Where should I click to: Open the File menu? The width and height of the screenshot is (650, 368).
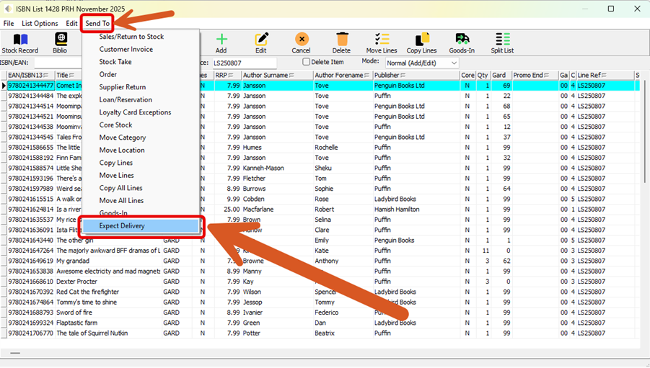pos(9,24)
